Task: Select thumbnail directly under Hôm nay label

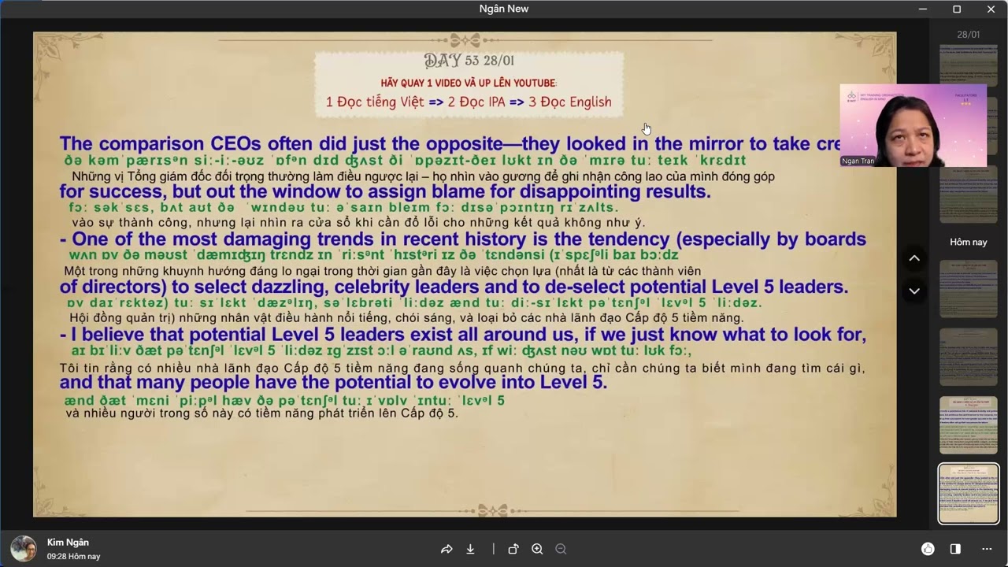Action: click(969, 289)
